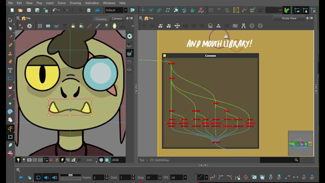This screenshot has width=325, height=183.
Task: Open the File menu
Action: 10,3
